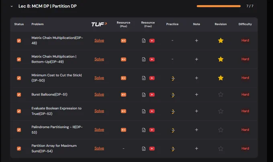273x162 pixels.
Task: Open article document icon for Evaluate Boolean Expression
Action: (x=144, y=111)
